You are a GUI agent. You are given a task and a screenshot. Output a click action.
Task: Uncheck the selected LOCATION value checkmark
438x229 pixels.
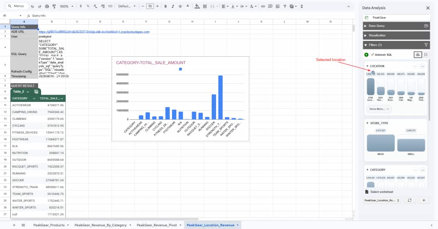pyautogui.click(x=373, y=72)
